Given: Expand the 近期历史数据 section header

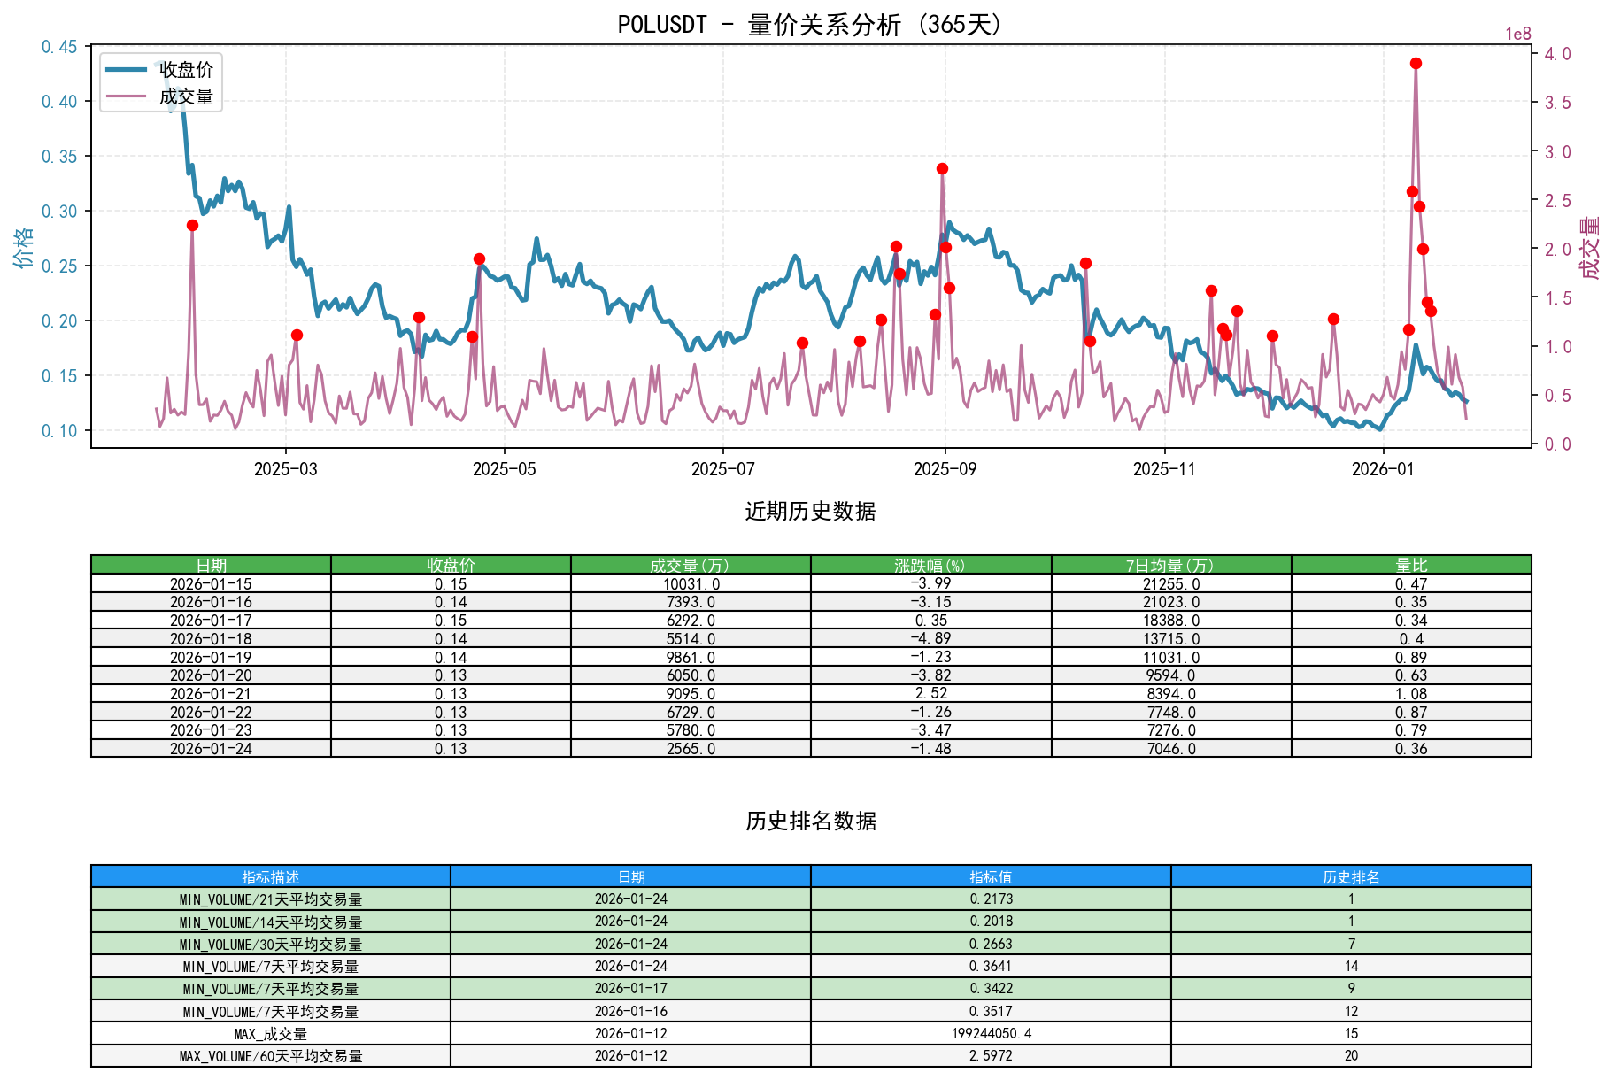Looking at the screenshot, I should pos(808,510).
